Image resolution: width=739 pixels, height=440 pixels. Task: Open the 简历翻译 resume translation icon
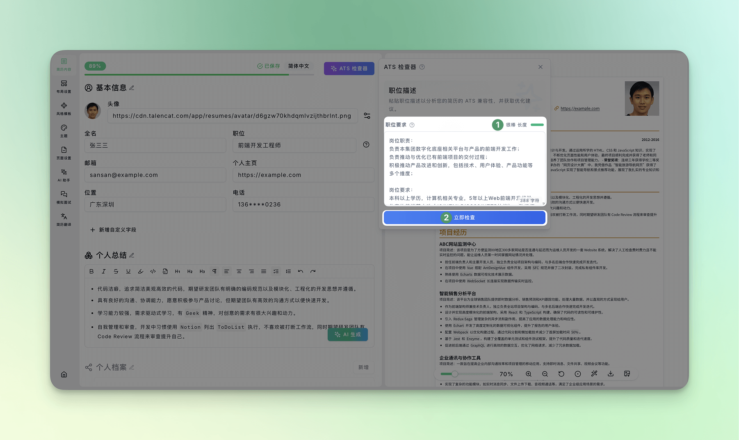point(64,219)
